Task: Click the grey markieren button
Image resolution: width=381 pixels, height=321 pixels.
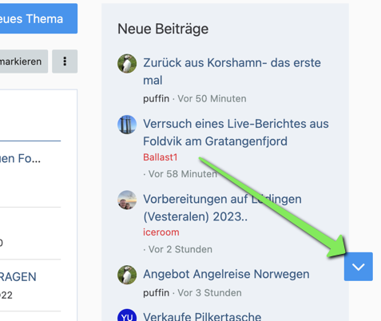Action: [x=24, y=61]
